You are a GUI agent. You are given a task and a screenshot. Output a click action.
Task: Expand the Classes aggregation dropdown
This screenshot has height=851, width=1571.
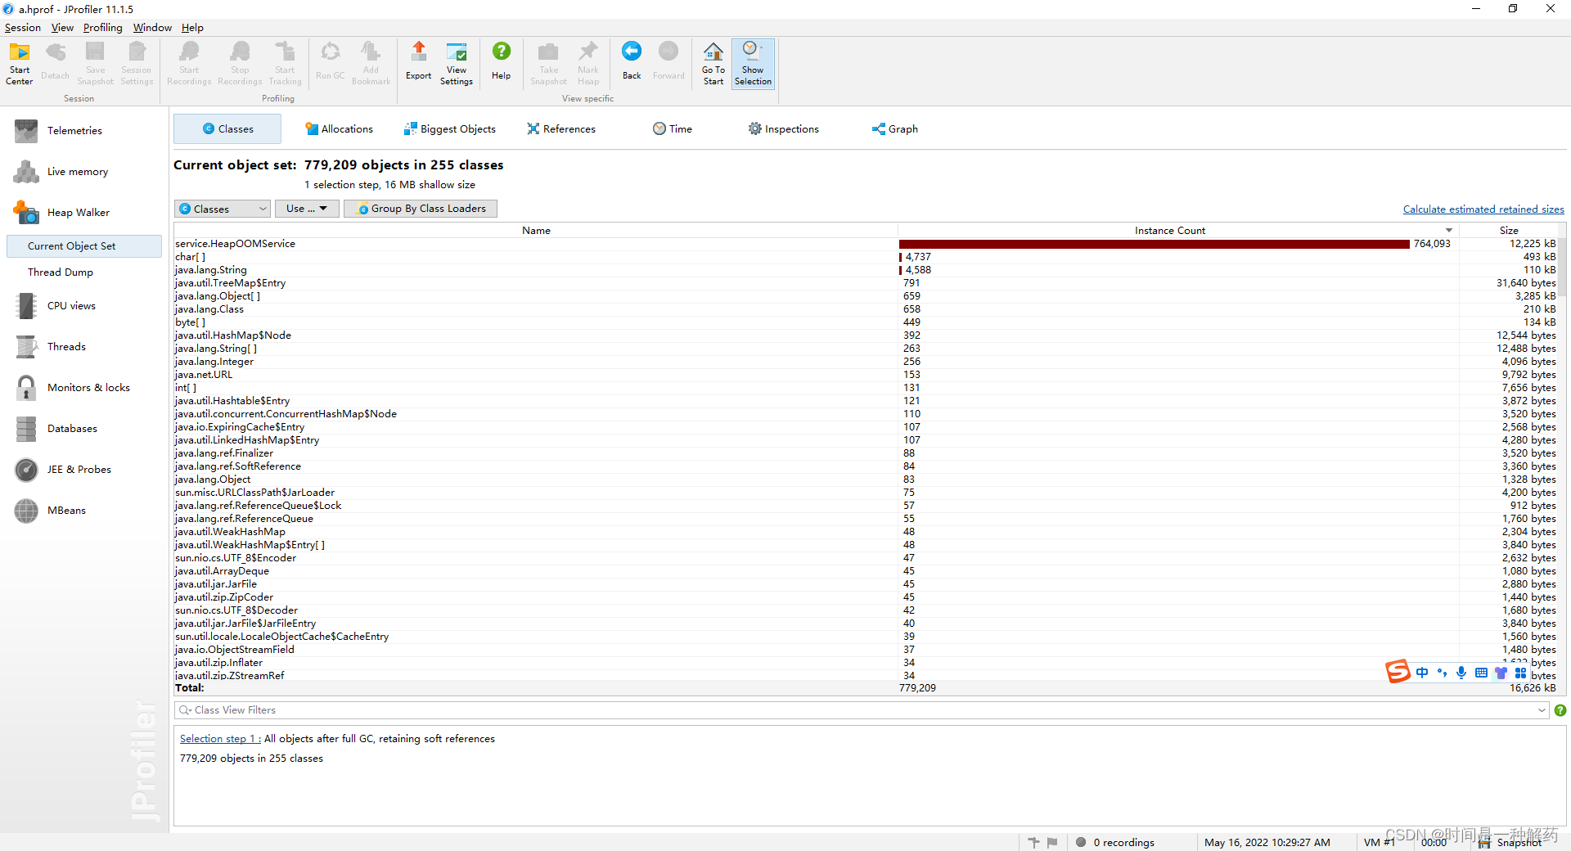pyautogui.click(x=223, y=209)
